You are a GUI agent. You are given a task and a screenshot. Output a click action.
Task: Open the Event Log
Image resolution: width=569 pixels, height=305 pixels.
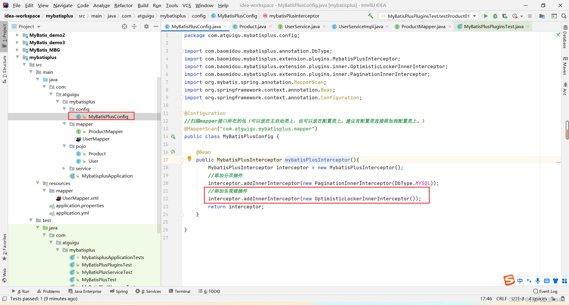click(x=545, y=291)
